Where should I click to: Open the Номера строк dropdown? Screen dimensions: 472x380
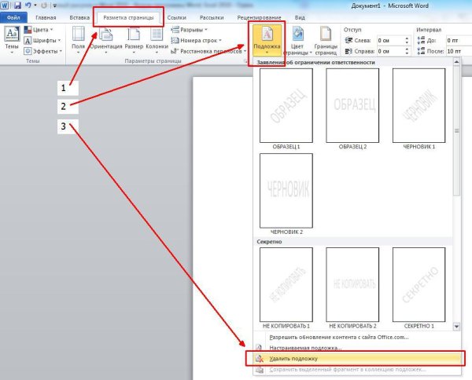coord(200,40)
